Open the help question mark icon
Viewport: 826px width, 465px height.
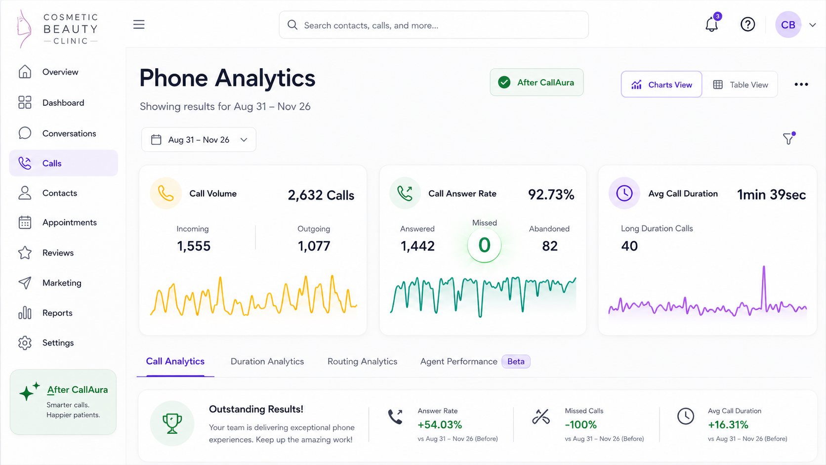747,24
